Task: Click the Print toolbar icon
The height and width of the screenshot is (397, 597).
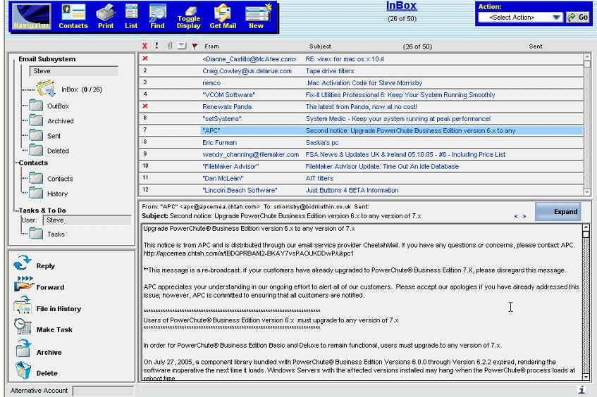Action: (106, 17)
